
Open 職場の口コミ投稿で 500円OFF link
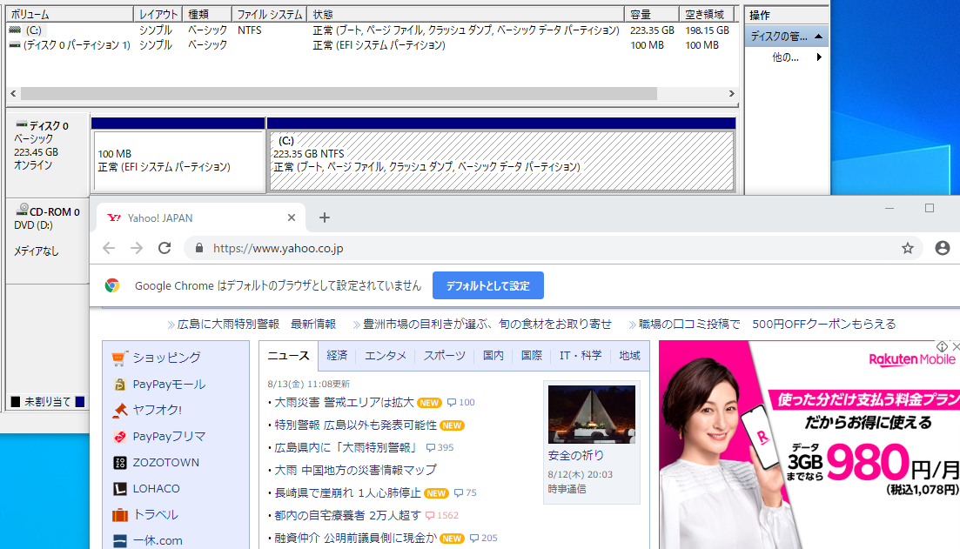[x=767, y=324]
